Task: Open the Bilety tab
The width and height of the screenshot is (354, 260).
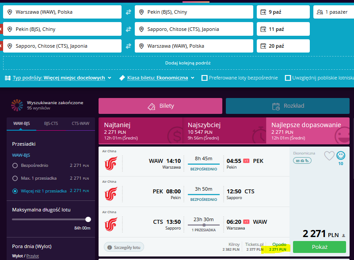Action: [x=160, y=106]
